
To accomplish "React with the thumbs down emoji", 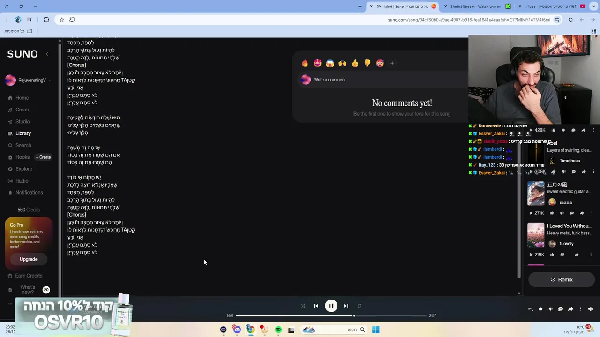I will pos(367,63).
